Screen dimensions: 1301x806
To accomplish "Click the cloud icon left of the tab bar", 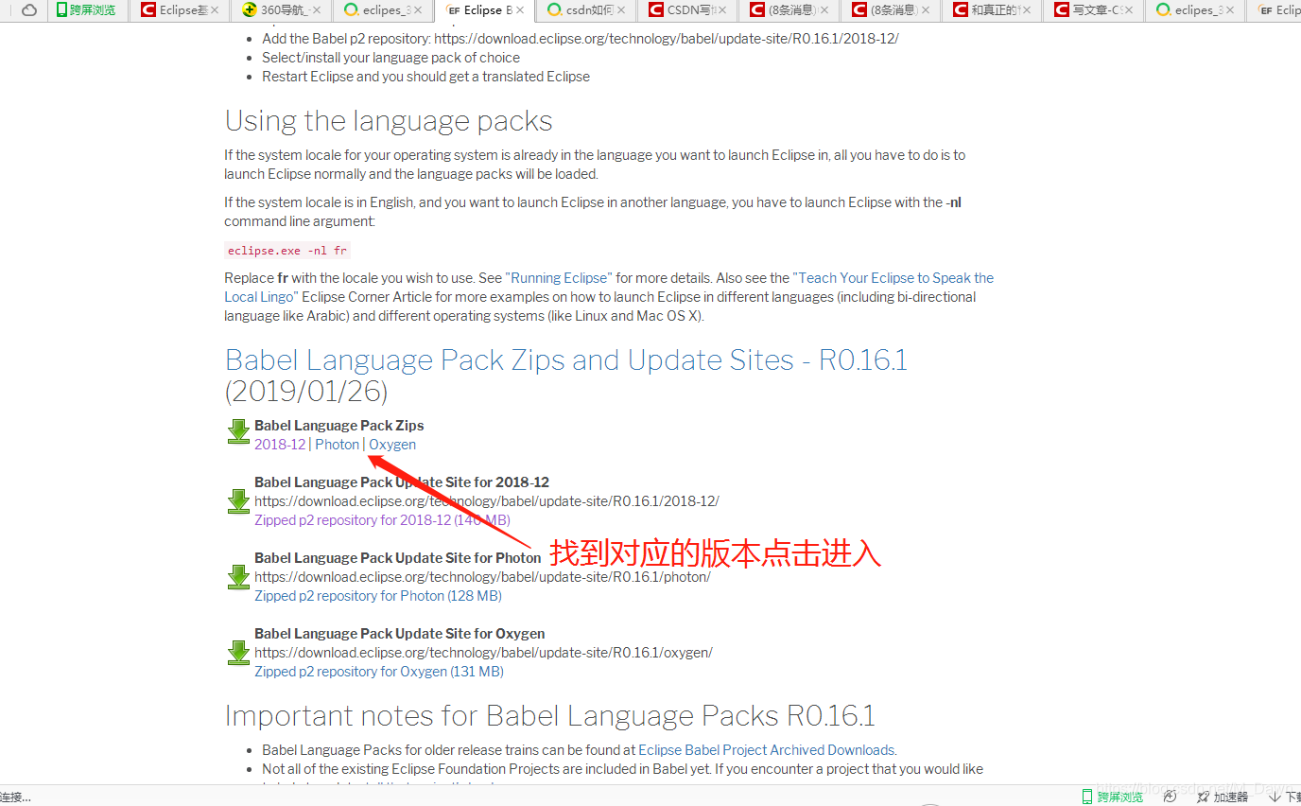I will [29, 10].
